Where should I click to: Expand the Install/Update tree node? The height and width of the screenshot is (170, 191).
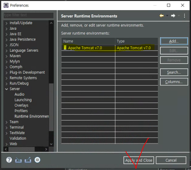pyautogui.click(x=7, y=23)
